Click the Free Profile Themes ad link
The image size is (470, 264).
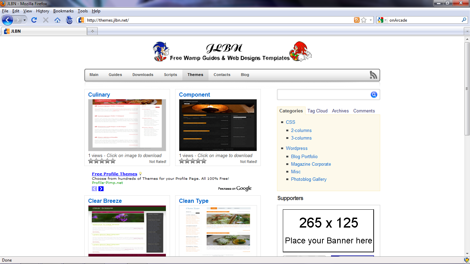(x=115, y=174)
